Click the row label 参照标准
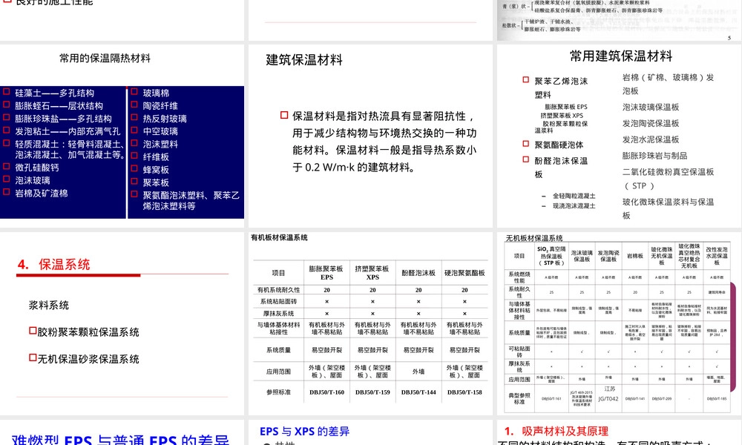 coord(279,392)
